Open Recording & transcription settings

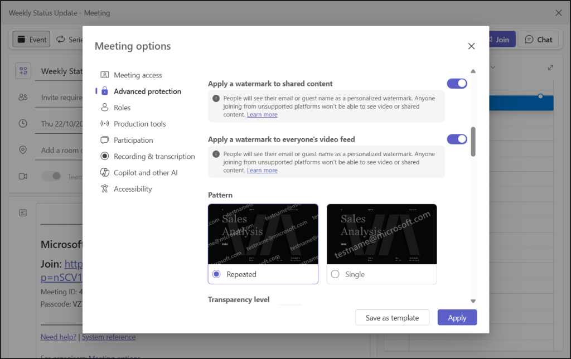[154, 156]
